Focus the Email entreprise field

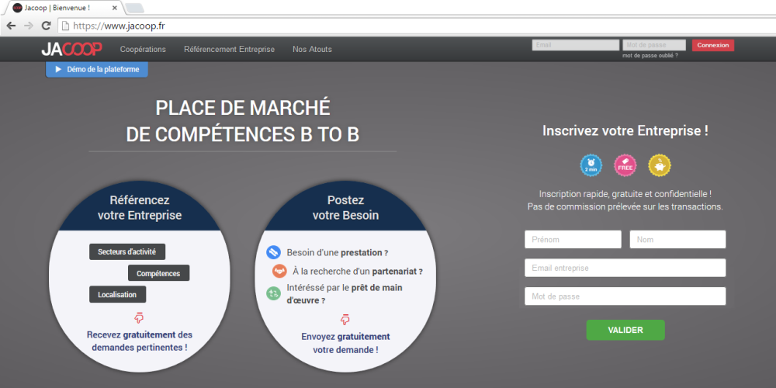625,268
